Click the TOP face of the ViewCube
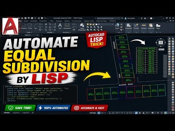The image size is (175, 131). (161, 43)
